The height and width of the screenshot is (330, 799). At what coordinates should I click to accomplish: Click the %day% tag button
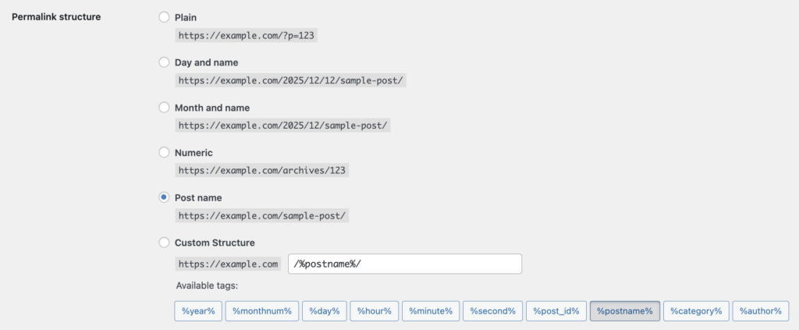click(x=324, y=311)
